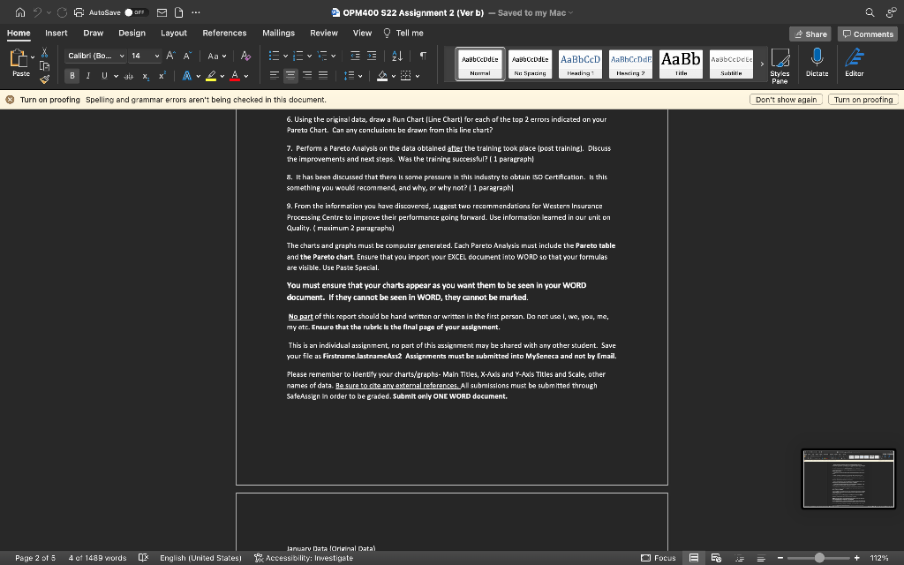Open the Layout tab
Viewport: 904px width, 565px height.
pyautogui.click(x=174, y=33)
